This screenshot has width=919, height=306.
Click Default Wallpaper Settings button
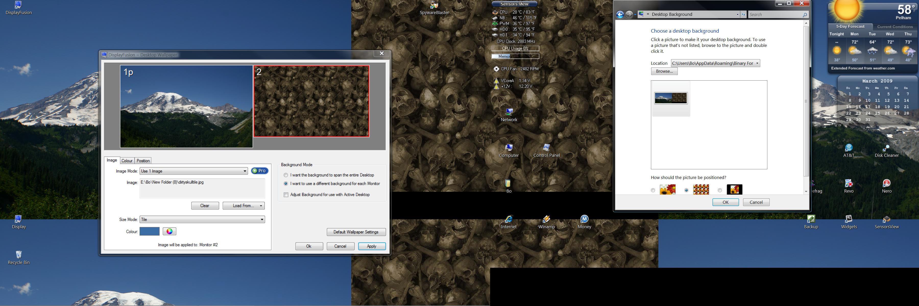point(356,232)
